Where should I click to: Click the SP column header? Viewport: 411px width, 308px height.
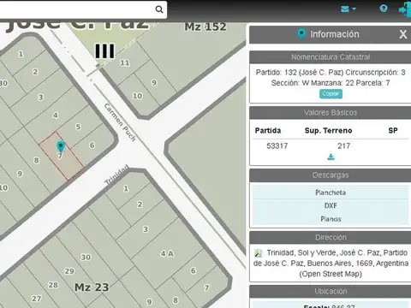click(393, 131)
